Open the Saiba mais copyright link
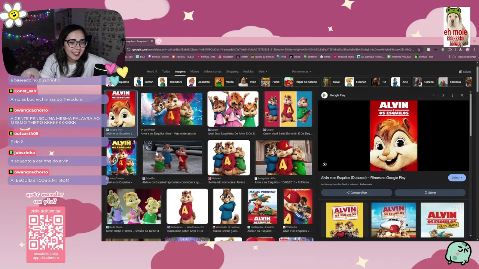479x269 pixels. pyautogui.click(x=366, y=185)
